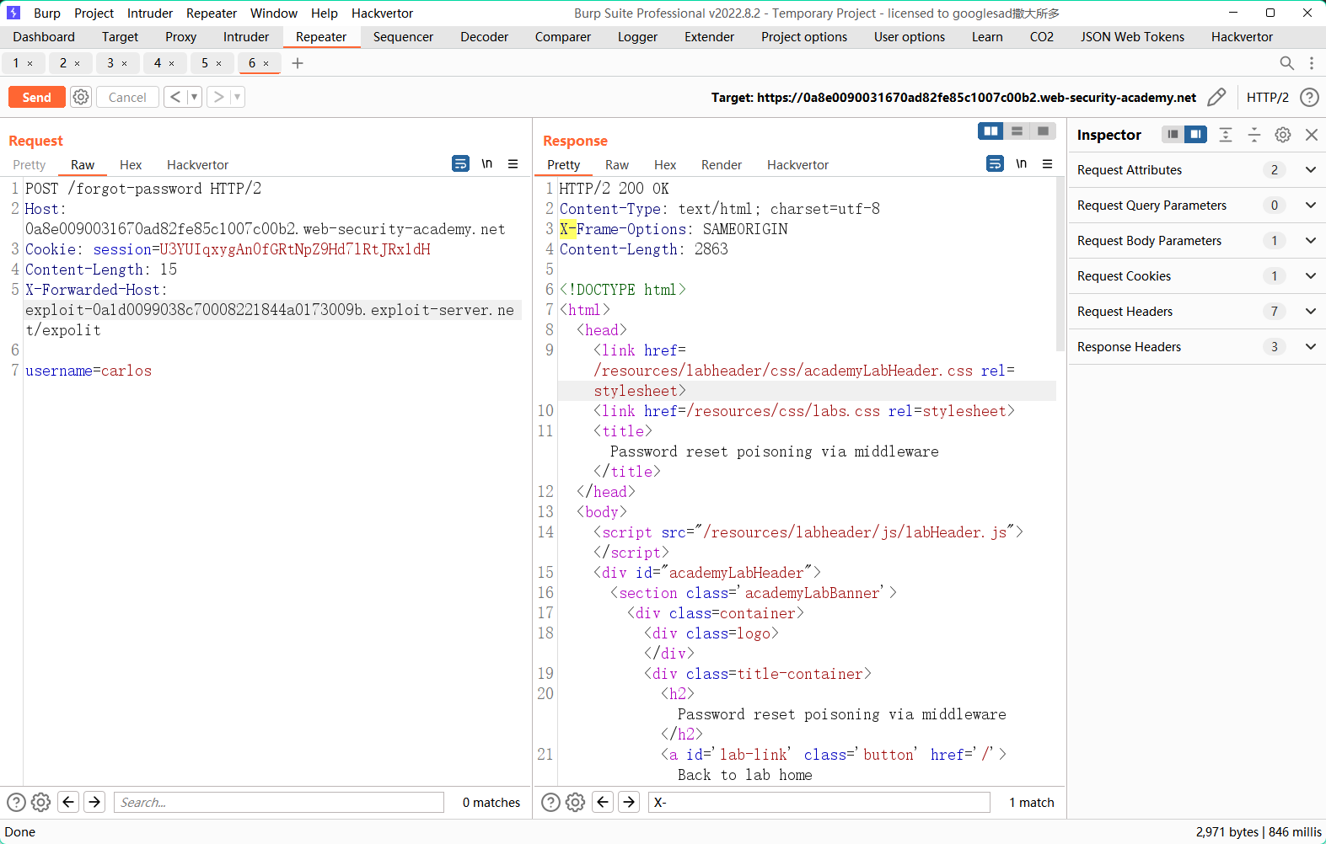
Task: Dock Inspector layout to left option
Action: click(1173, 135)
